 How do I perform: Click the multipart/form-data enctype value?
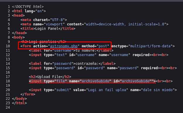150,46
